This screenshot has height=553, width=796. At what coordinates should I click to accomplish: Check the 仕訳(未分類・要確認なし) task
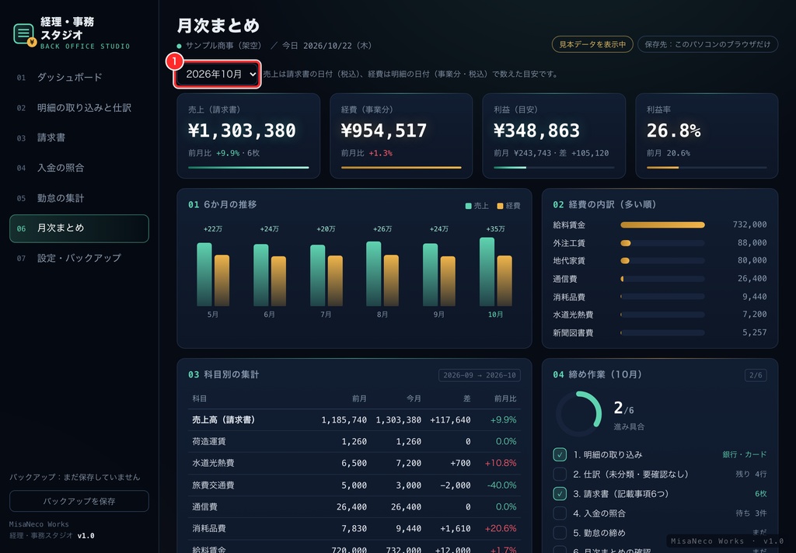point(560,474)
